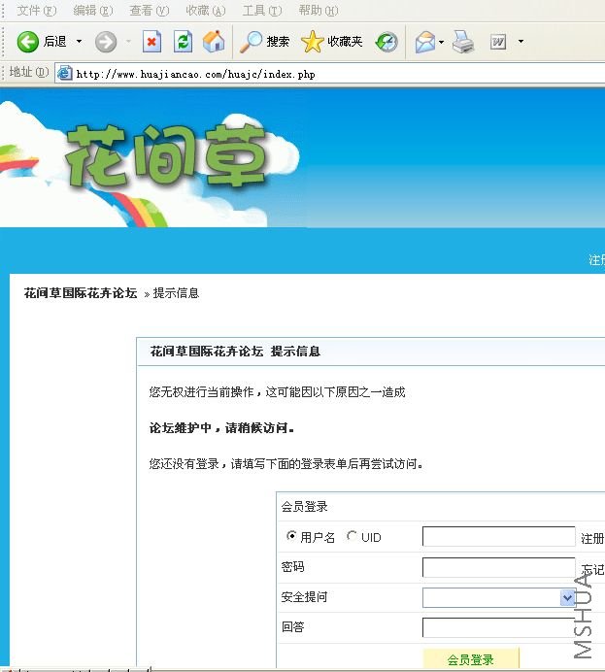This screenshot has width=605, height=672.
Task: Select the UID radio button
Action: point(352,536)
